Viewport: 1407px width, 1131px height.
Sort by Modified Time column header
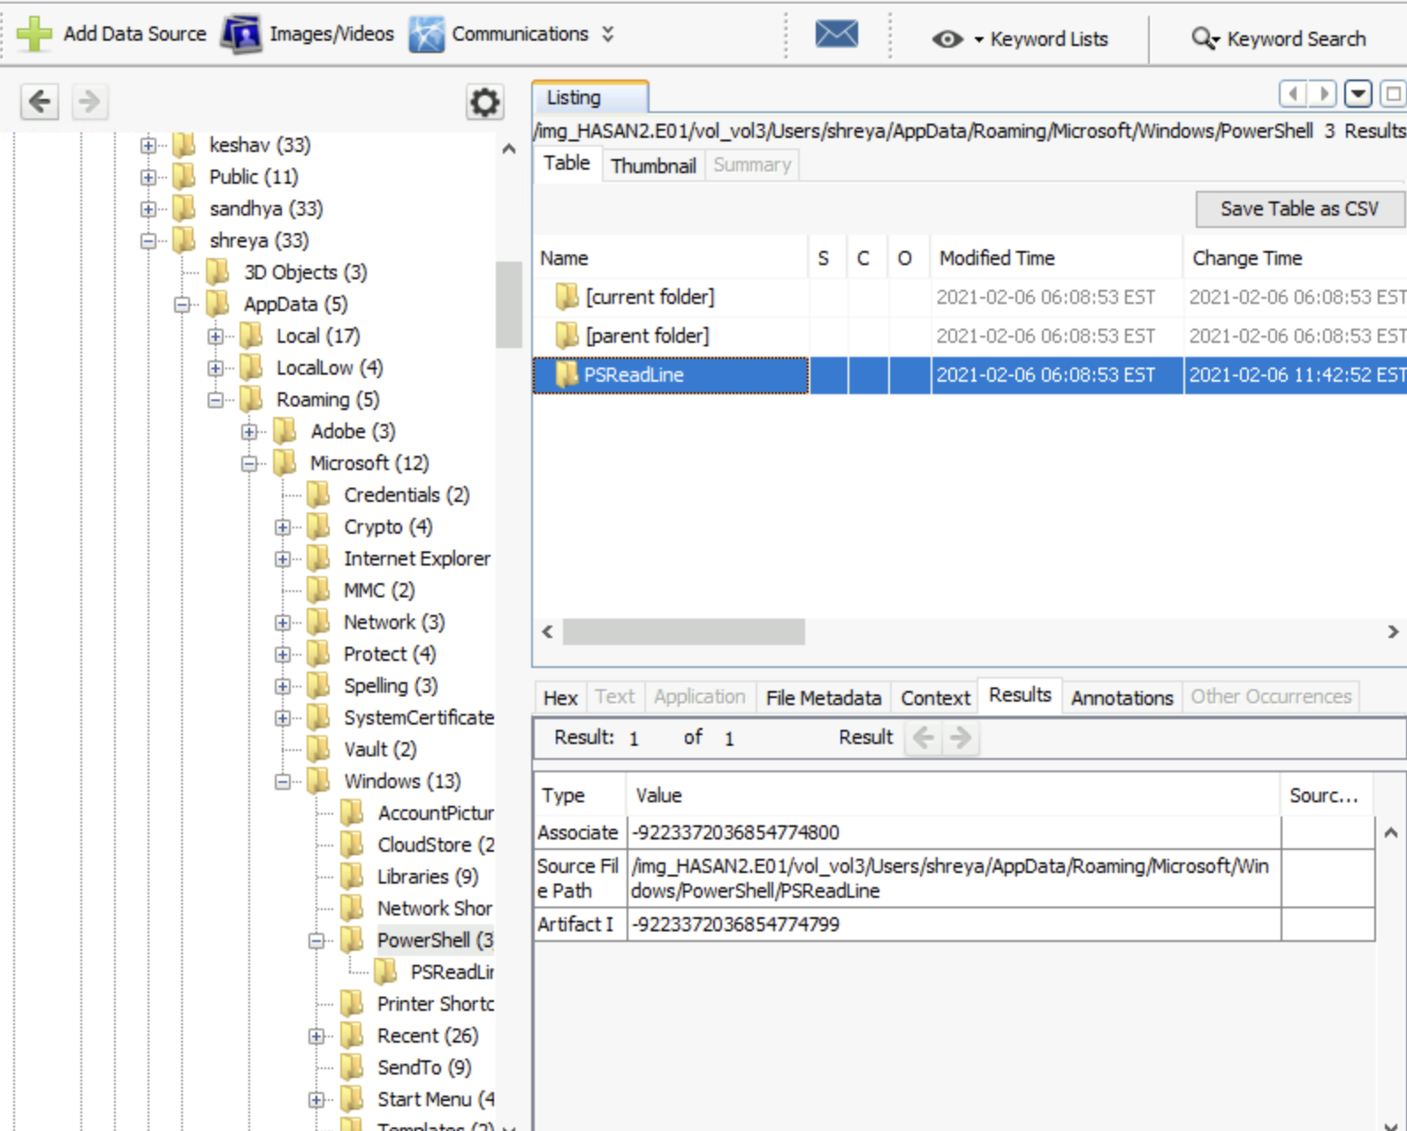(1056, 258)
